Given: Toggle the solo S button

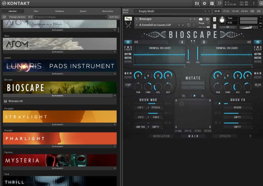Looking at the screenshot, I should point(214,19).
